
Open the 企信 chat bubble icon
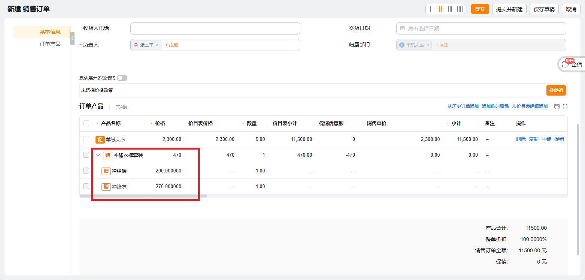[565, 64]
